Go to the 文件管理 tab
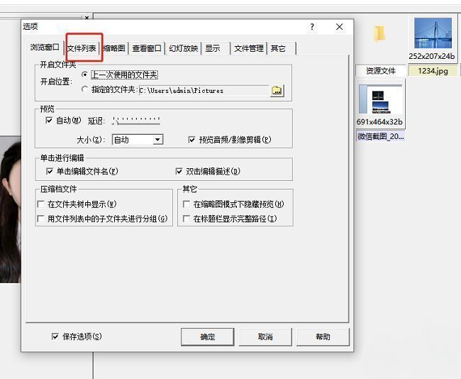This screenshot has width=461, height=379. (x=248, y=48)
